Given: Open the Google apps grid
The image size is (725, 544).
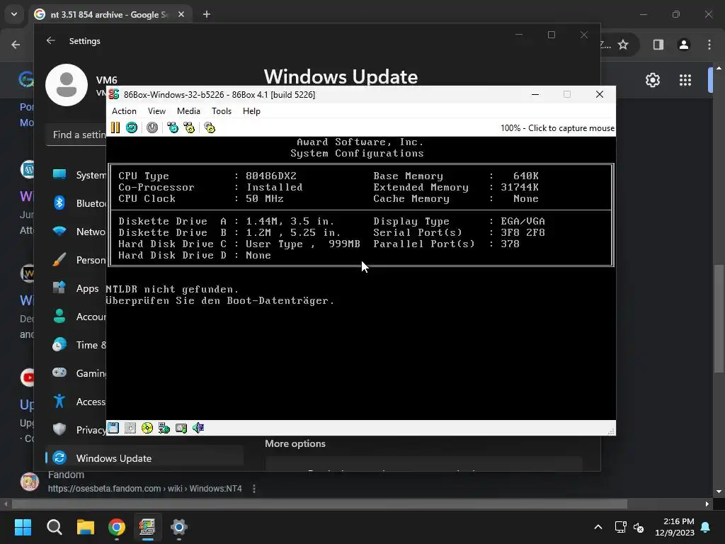Looking at the screenshot, I should pos(685,80).
